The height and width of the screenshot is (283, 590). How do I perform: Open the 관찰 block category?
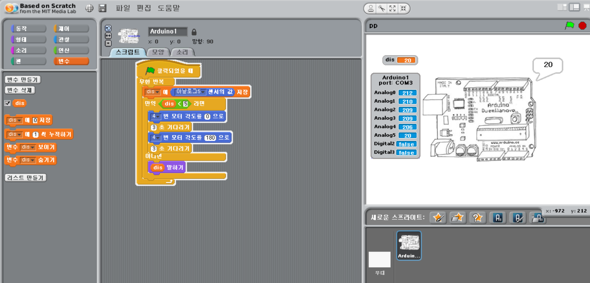click(x=71, y=39)
